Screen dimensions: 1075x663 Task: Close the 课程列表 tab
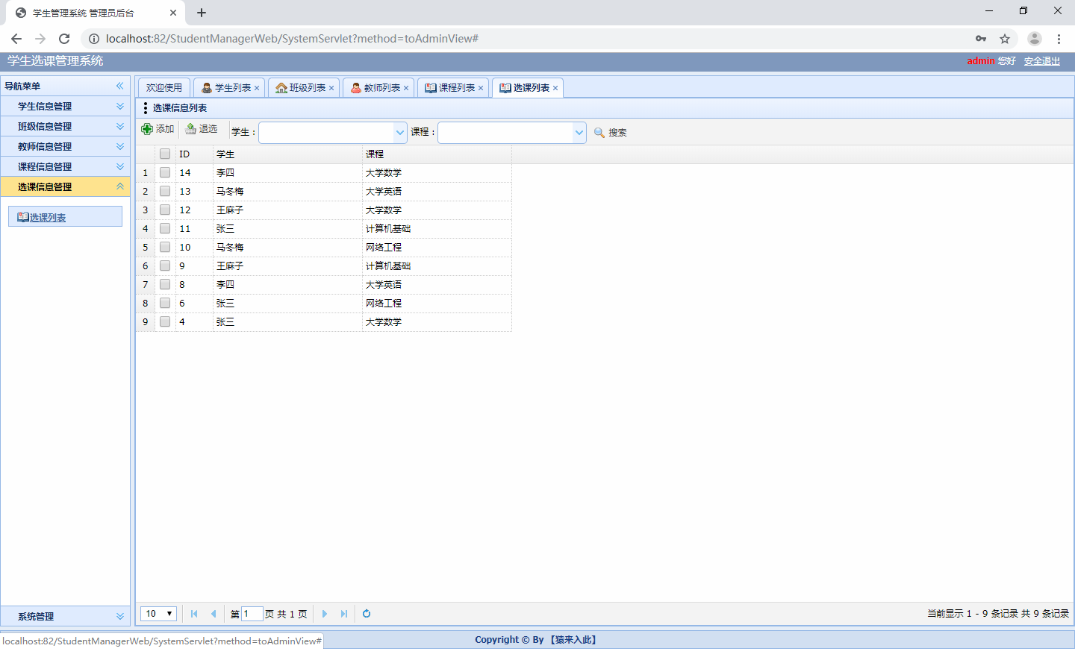click(481, 88)
